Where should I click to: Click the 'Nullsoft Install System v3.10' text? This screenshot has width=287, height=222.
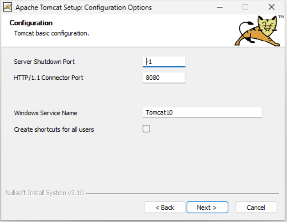tap(44, 193)
